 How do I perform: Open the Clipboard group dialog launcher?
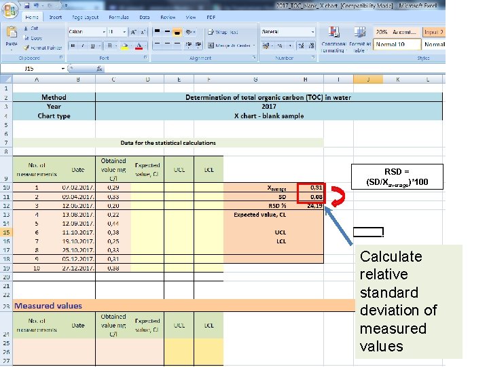pyautogui.click(x=61, y=57)
